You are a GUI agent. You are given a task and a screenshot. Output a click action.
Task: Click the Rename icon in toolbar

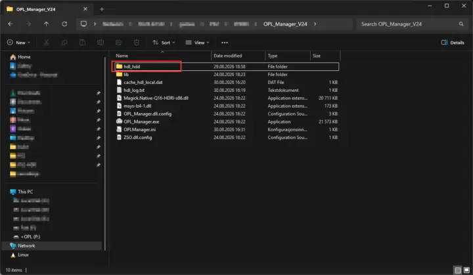pos(101,43)
